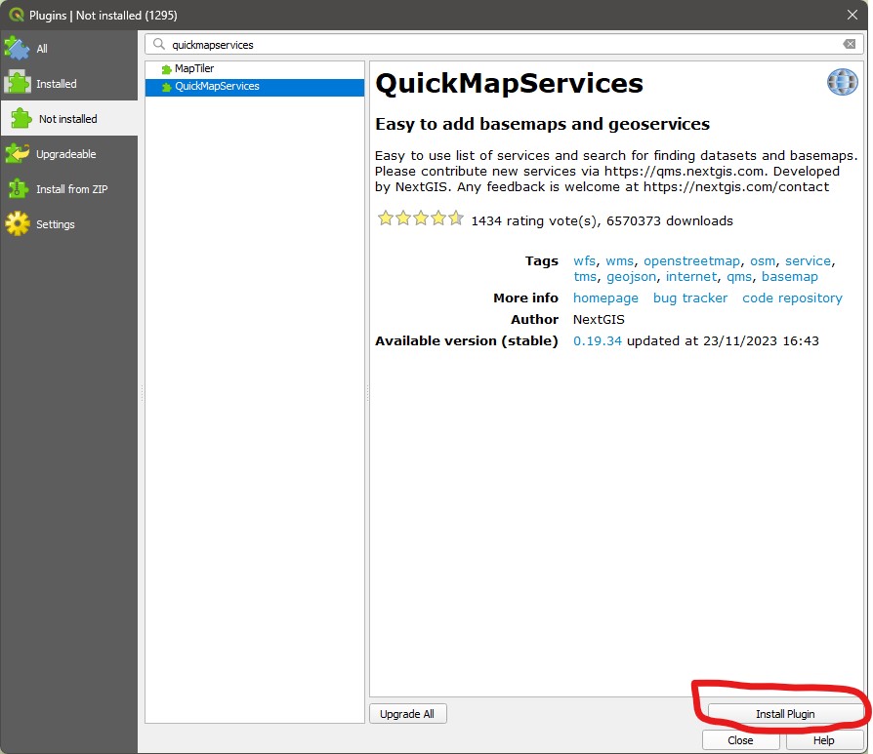Select MapTiler in the plugin list
Image resolution: width=873 pixels, height=754 pixels.
pos(255,68)
